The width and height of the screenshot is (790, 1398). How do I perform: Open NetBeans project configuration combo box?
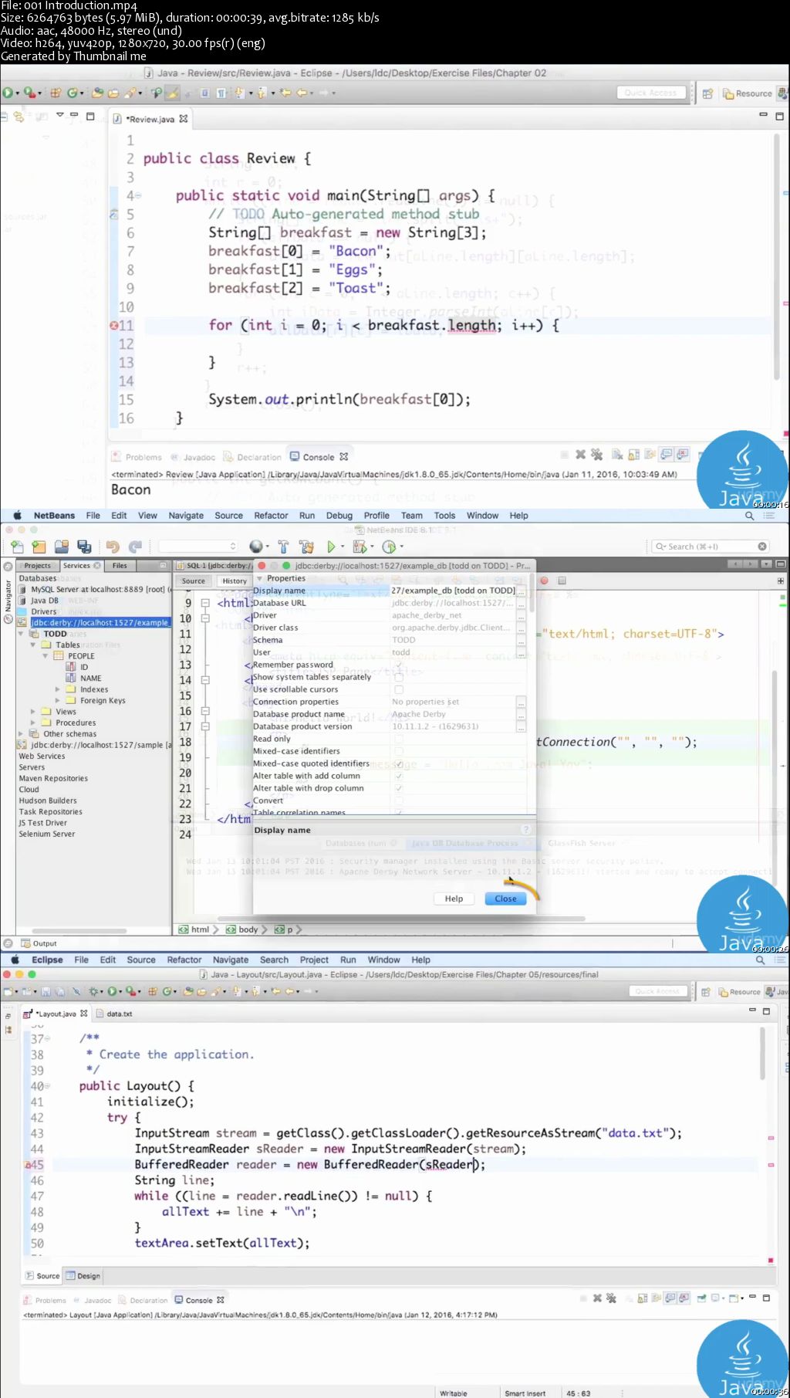199,547
